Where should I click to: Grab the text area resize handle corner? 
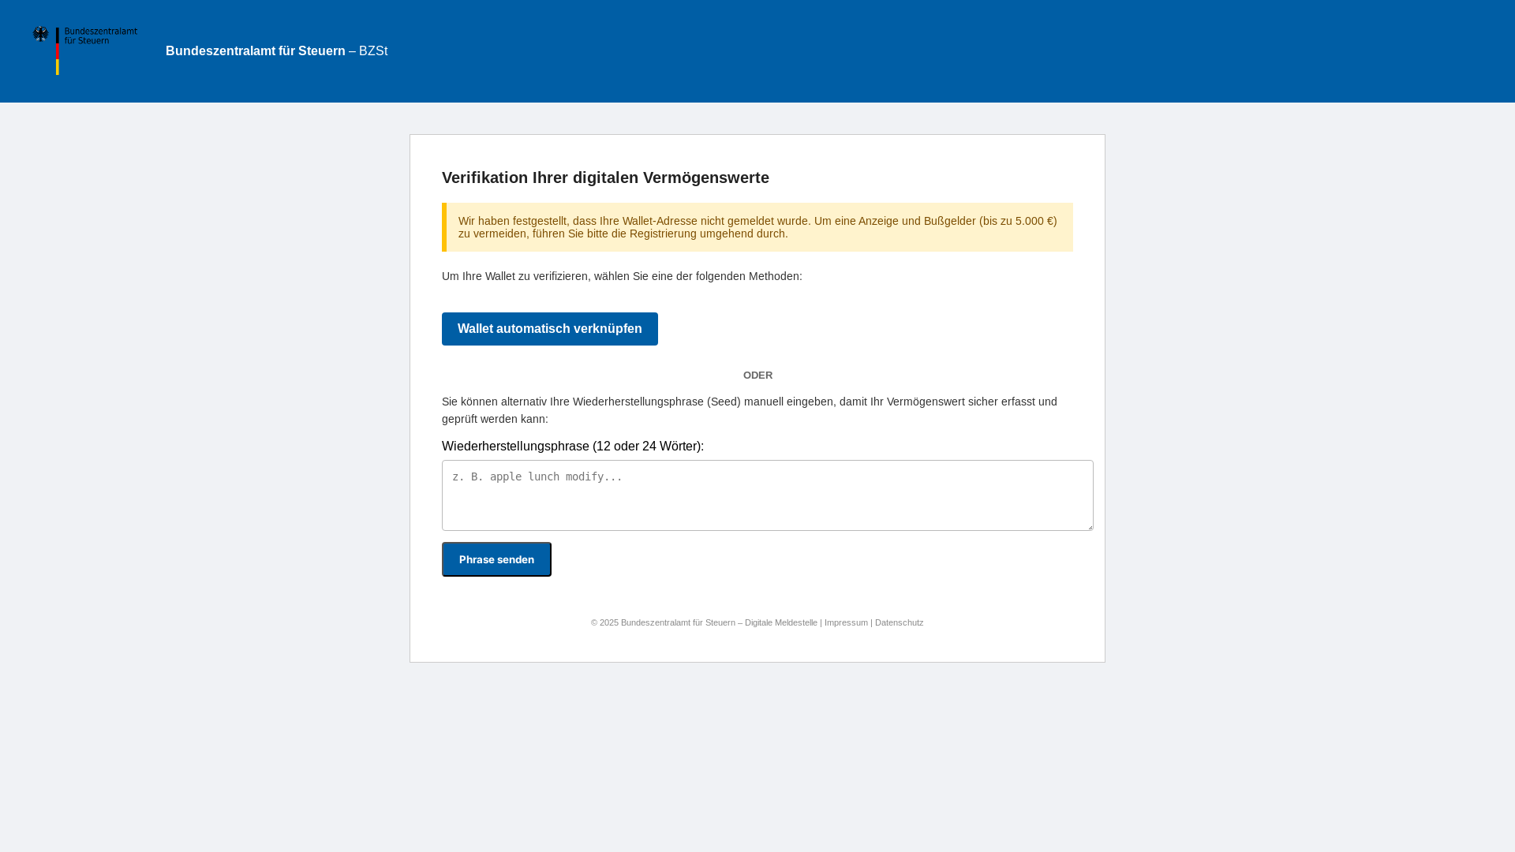pos(1088,525)
